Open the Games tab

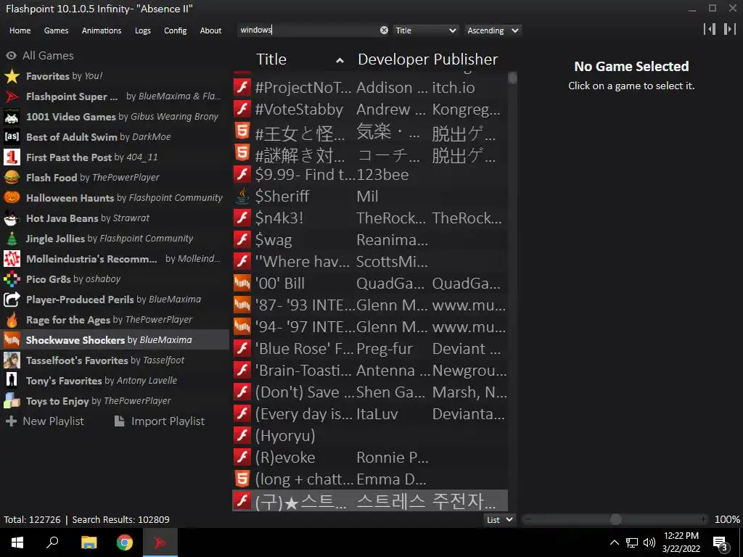56,30
